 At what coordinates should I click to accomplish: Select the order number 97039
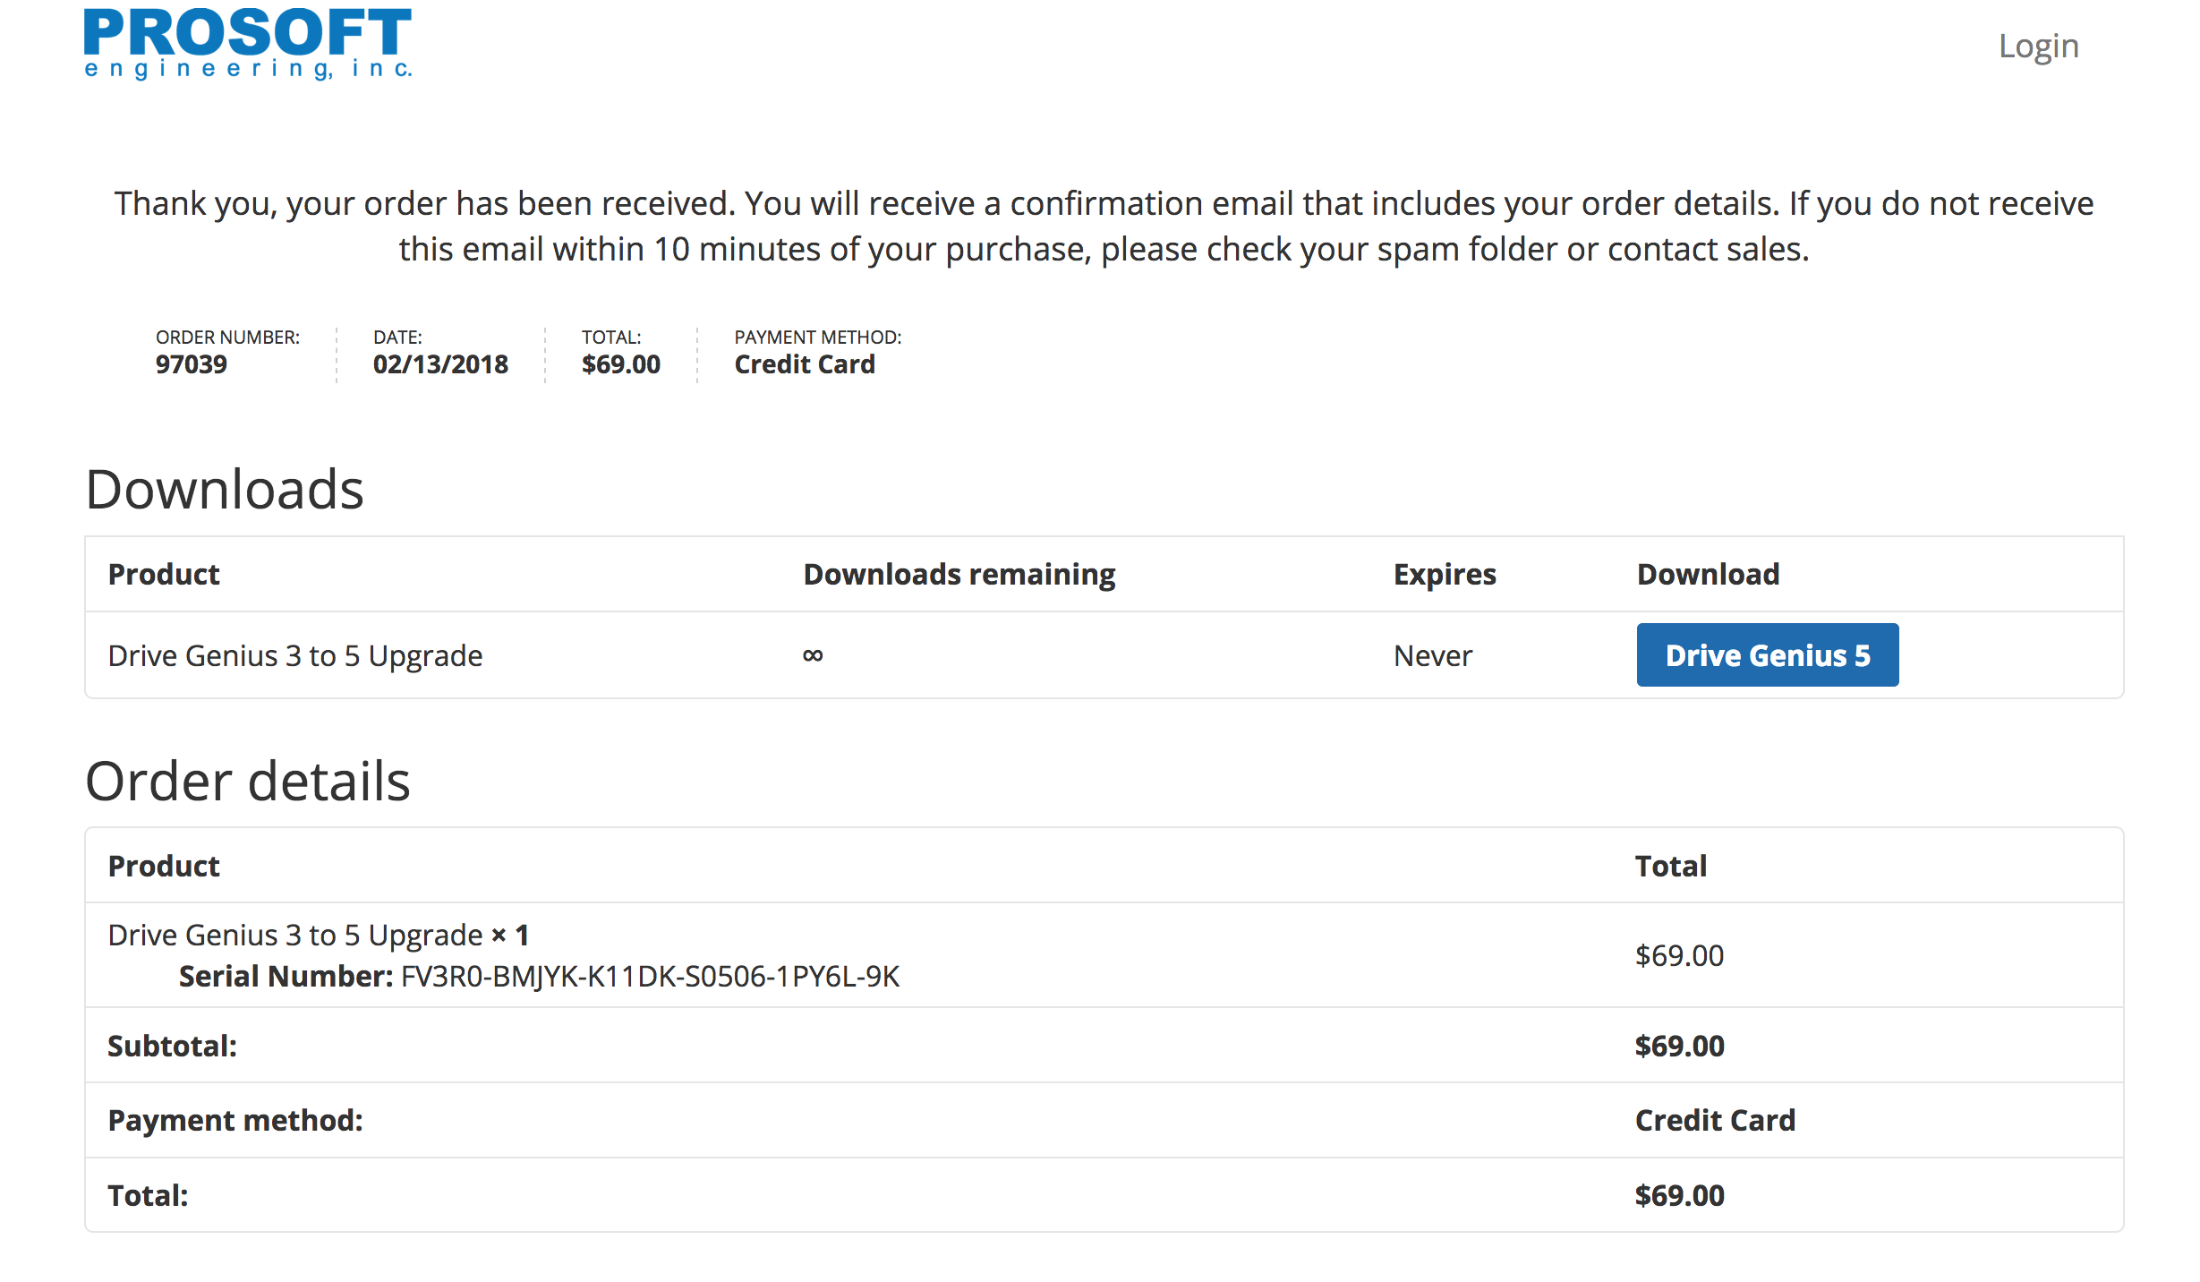point(192,364)
